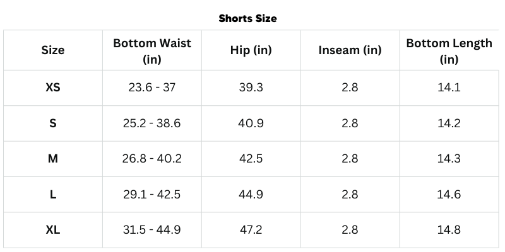This screenshot has width=505, height=252.
Task: Click the XS size row label
Action: pyautogui.click(x=53, y=88)
